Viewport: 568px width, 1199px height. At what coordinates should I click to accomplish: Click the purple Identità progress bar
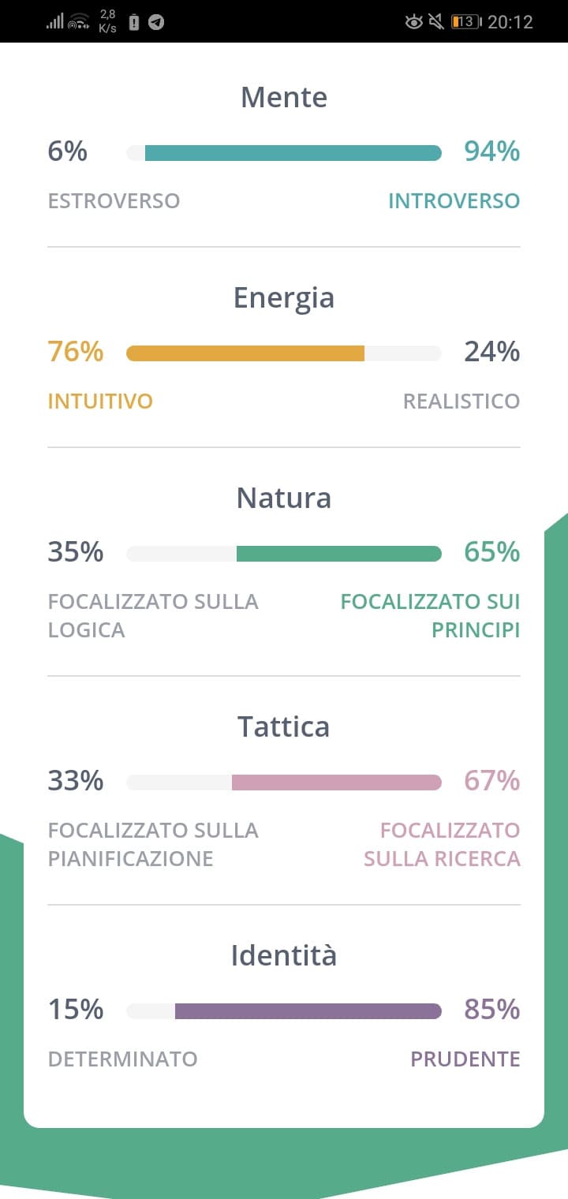tap(284, 1011)
